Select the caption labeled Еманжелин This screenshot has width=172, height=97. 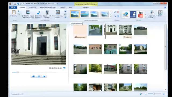point(80,37)
